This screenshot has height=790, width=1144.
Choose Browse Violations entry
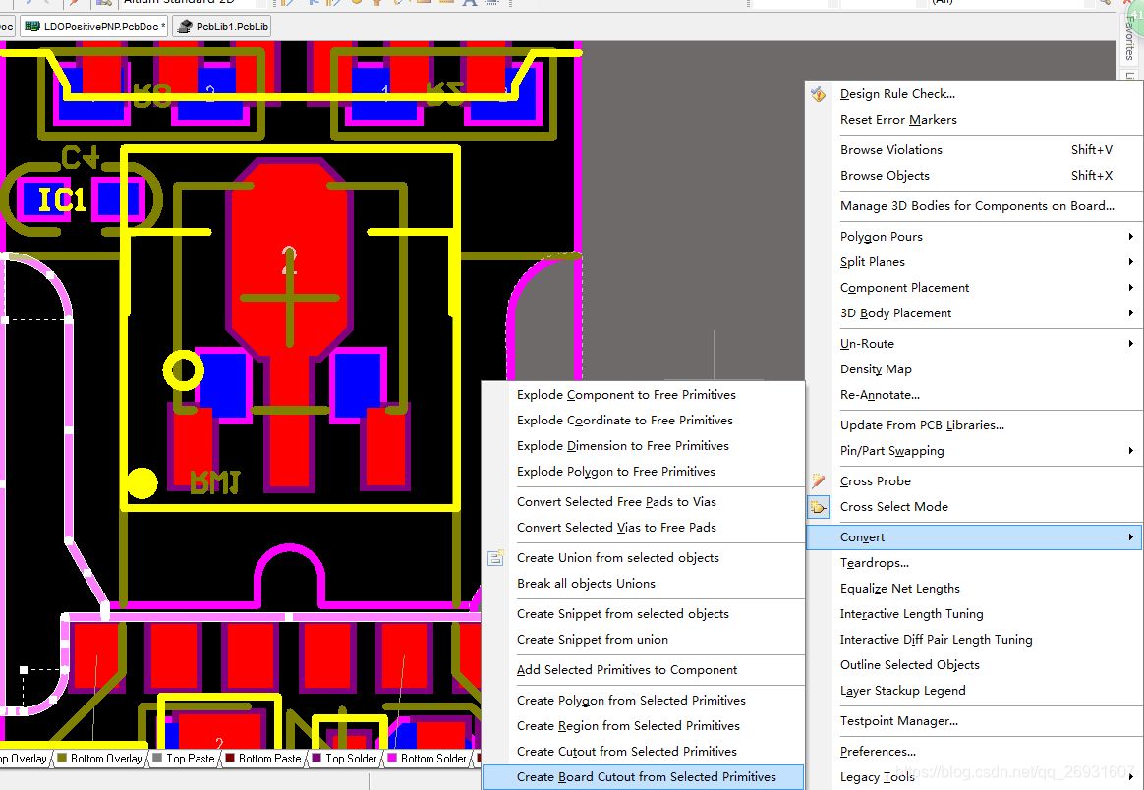click(x=973, y=150)
